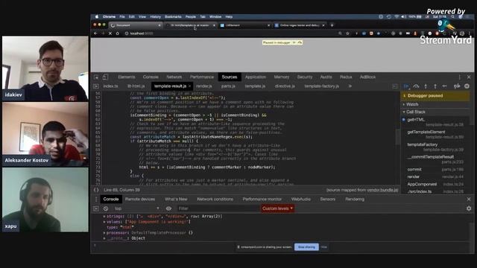Screen dimensions: 477x268
Task: Switch to the Network panel tab
Action: pos(174,77)
